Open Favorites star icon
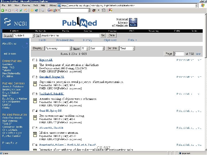This screenshot has width=207, height=155. [x=32, y=10]
